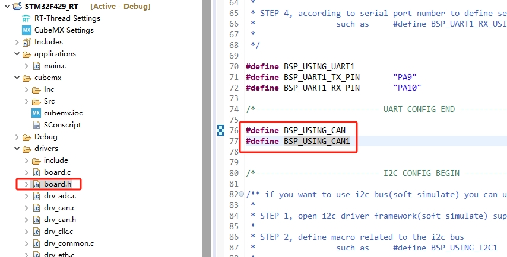Select board.h in the project tree
The height and width of the screenshot is (257, 507).
pos(58,184)
